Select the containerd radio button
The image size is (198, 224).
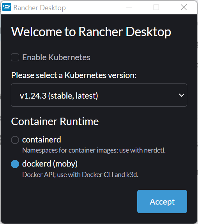(15, 140)
